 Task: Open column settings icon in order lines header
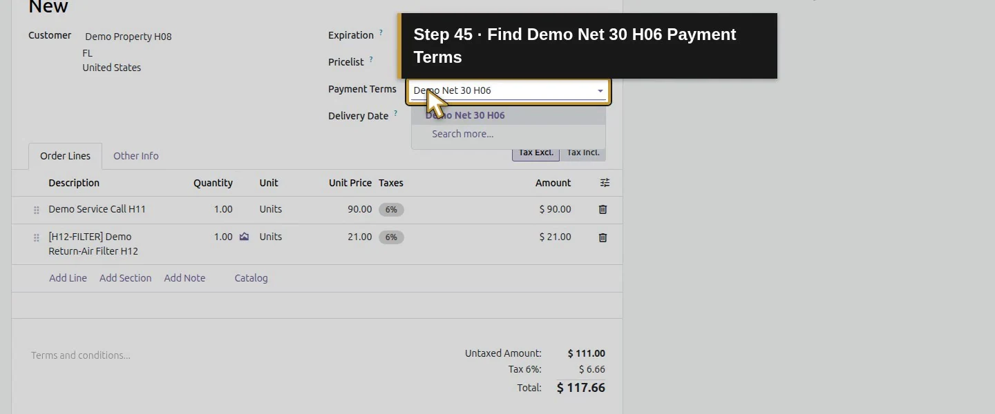(605, 183)
